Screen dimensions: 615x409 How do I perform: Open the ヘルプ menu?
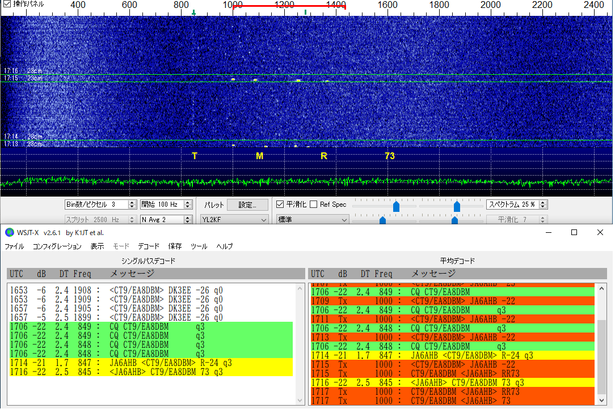coord(225,246)
